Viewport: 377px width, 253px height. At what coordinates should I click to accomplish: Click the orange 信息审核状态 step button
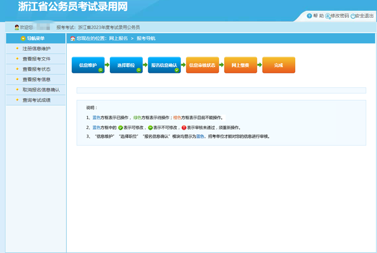(202, 65)
